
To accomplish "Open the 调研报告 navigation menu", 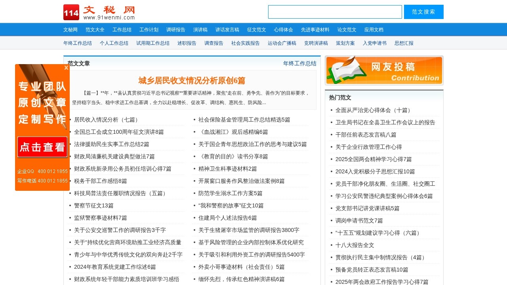I will tap(176, 29).
